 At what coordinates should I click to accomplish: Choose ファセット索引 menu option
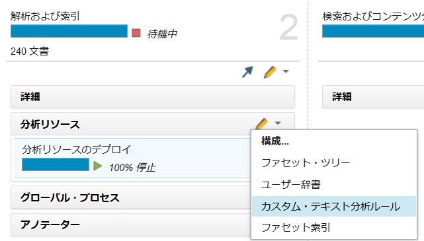(x=296, y=228)
